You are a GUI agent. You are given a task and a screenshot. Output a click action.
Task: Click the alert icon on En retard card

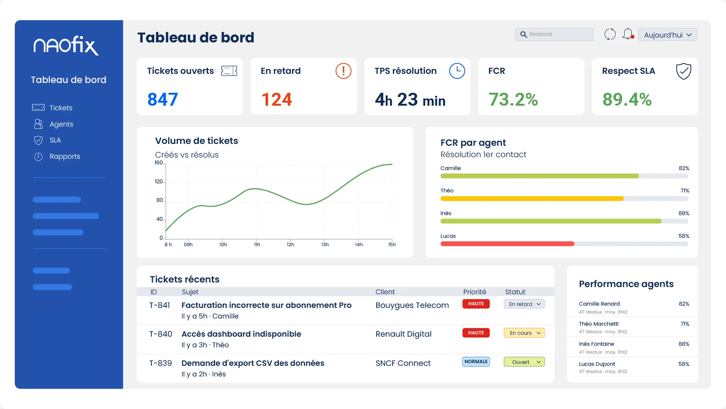[x=343, y=71]
